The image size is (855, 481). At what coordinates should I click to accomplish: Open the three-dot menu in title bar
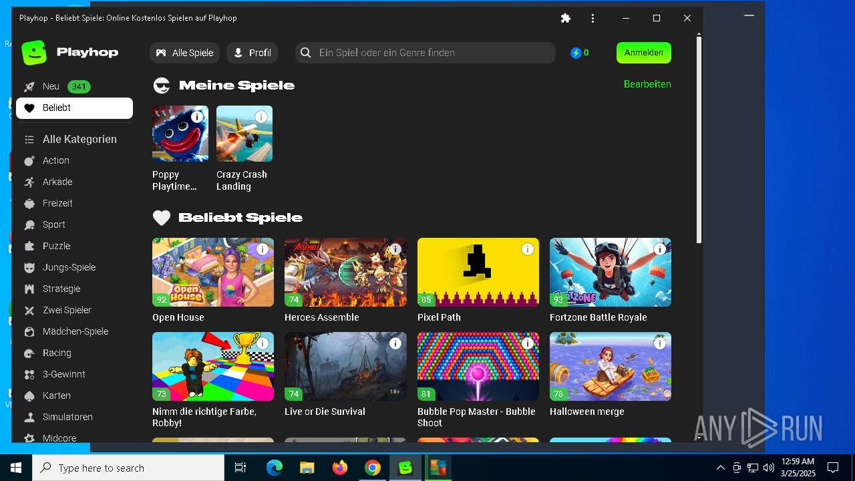pos(592,18)
